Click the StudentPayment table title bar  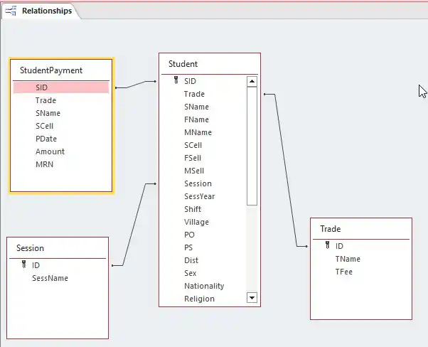pos(60,70)
